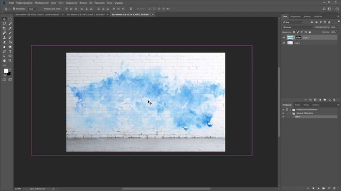Open the Изображение menu
Image resolution: width=341 pixels, height=191 pixels.
(42, 3)
